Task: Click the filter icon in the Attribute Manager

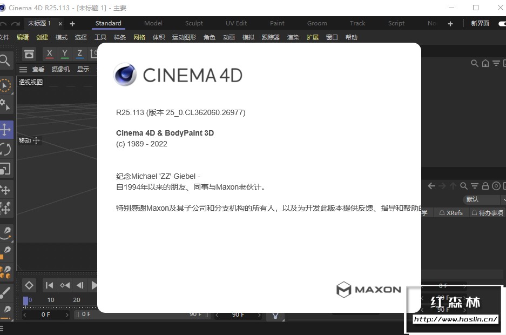Action: (474, 186)
